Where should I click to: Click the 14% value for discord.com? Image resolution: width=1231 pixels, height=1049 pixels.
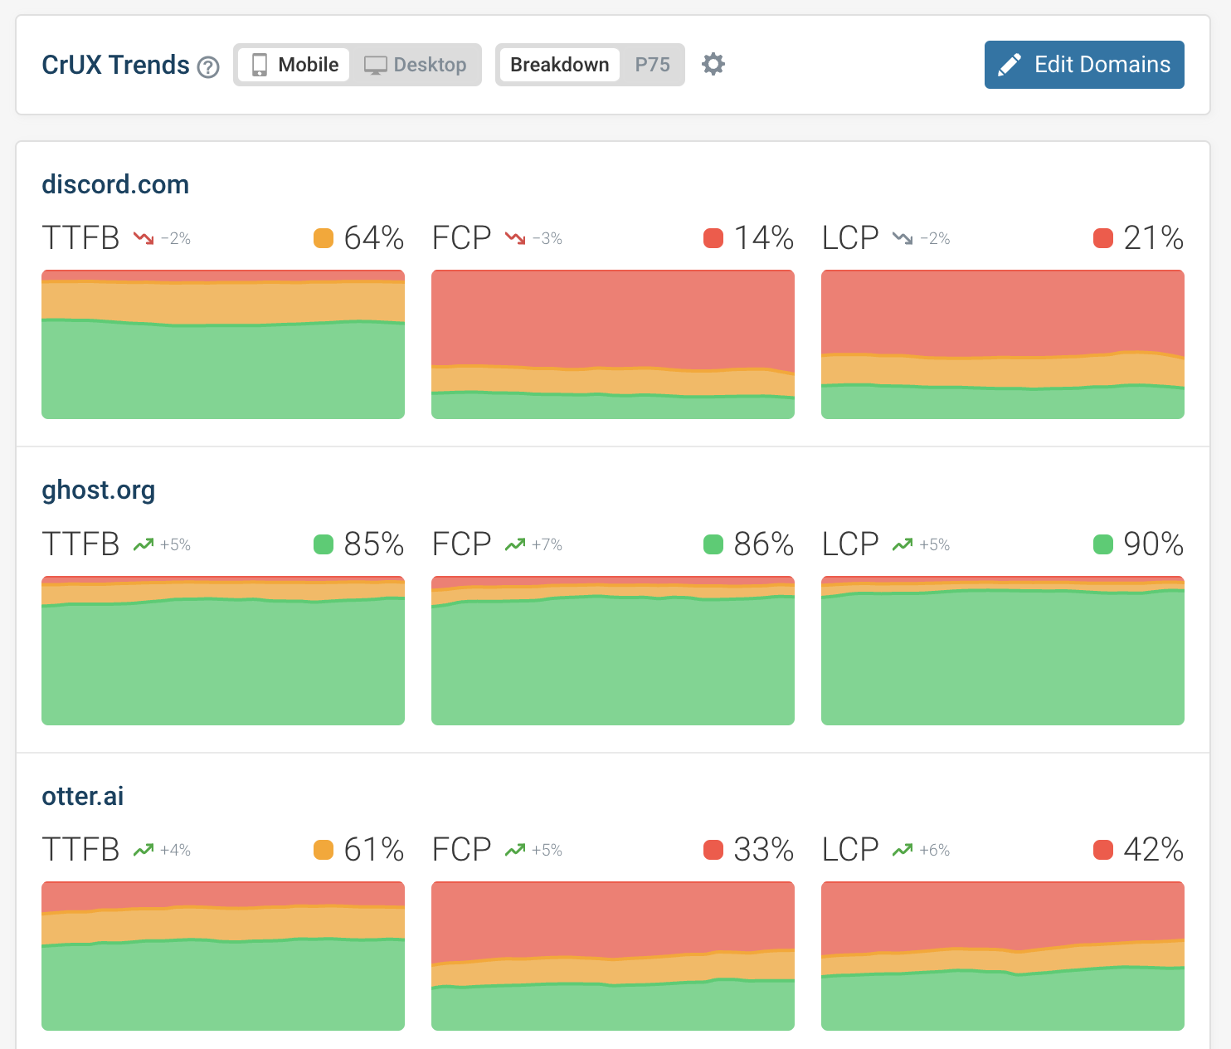point(764,238)
